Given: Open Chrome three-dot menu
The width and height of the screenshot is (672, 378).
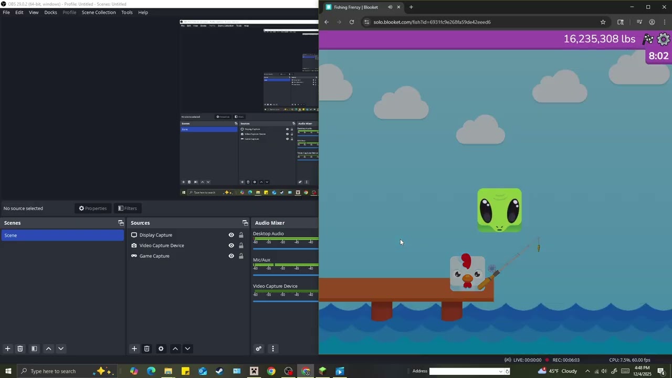Looking at the screenshot, I should pos(665,22).
